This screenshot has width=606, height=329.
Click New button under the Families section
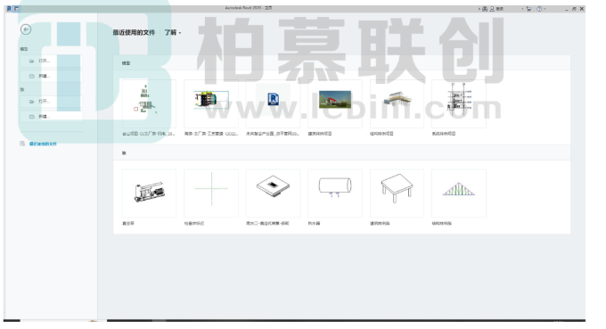click(x=51, y=117)
